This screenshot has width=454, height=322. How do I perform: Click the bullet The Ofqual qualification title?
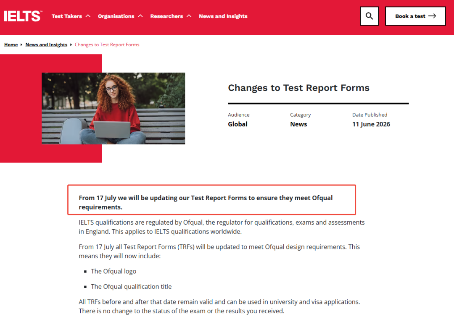coord(131,286)
